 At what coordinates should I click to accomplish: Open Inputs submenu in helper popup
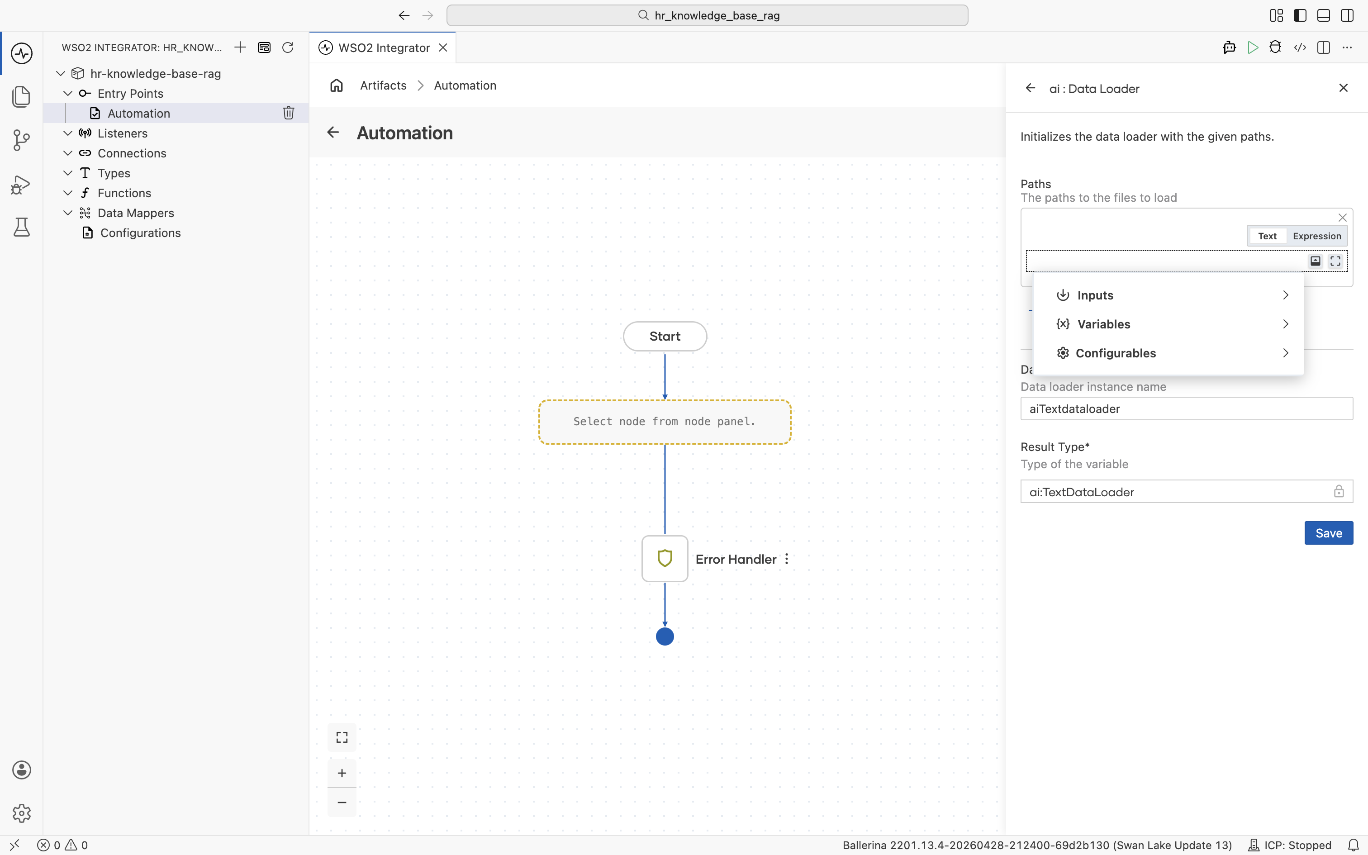click(1168, 295)
